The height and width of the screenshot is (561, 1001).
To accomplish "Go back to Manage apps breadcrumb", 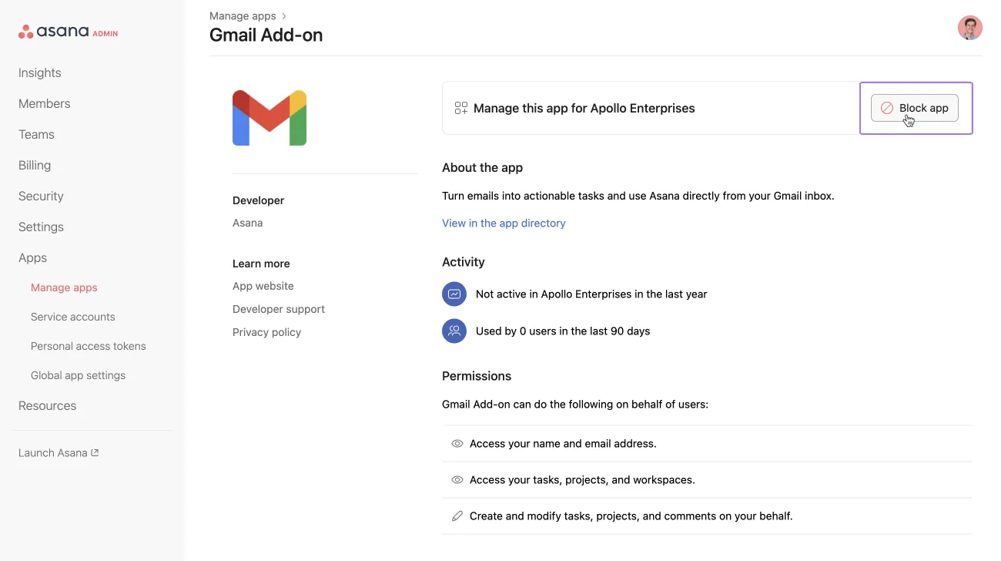I will [243, 15].
